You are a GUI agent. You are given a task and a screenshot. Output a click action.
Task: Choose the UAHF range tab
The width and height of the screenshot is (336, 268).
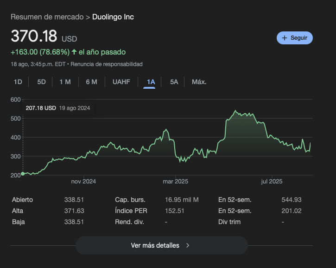click(x=121, y=82)
